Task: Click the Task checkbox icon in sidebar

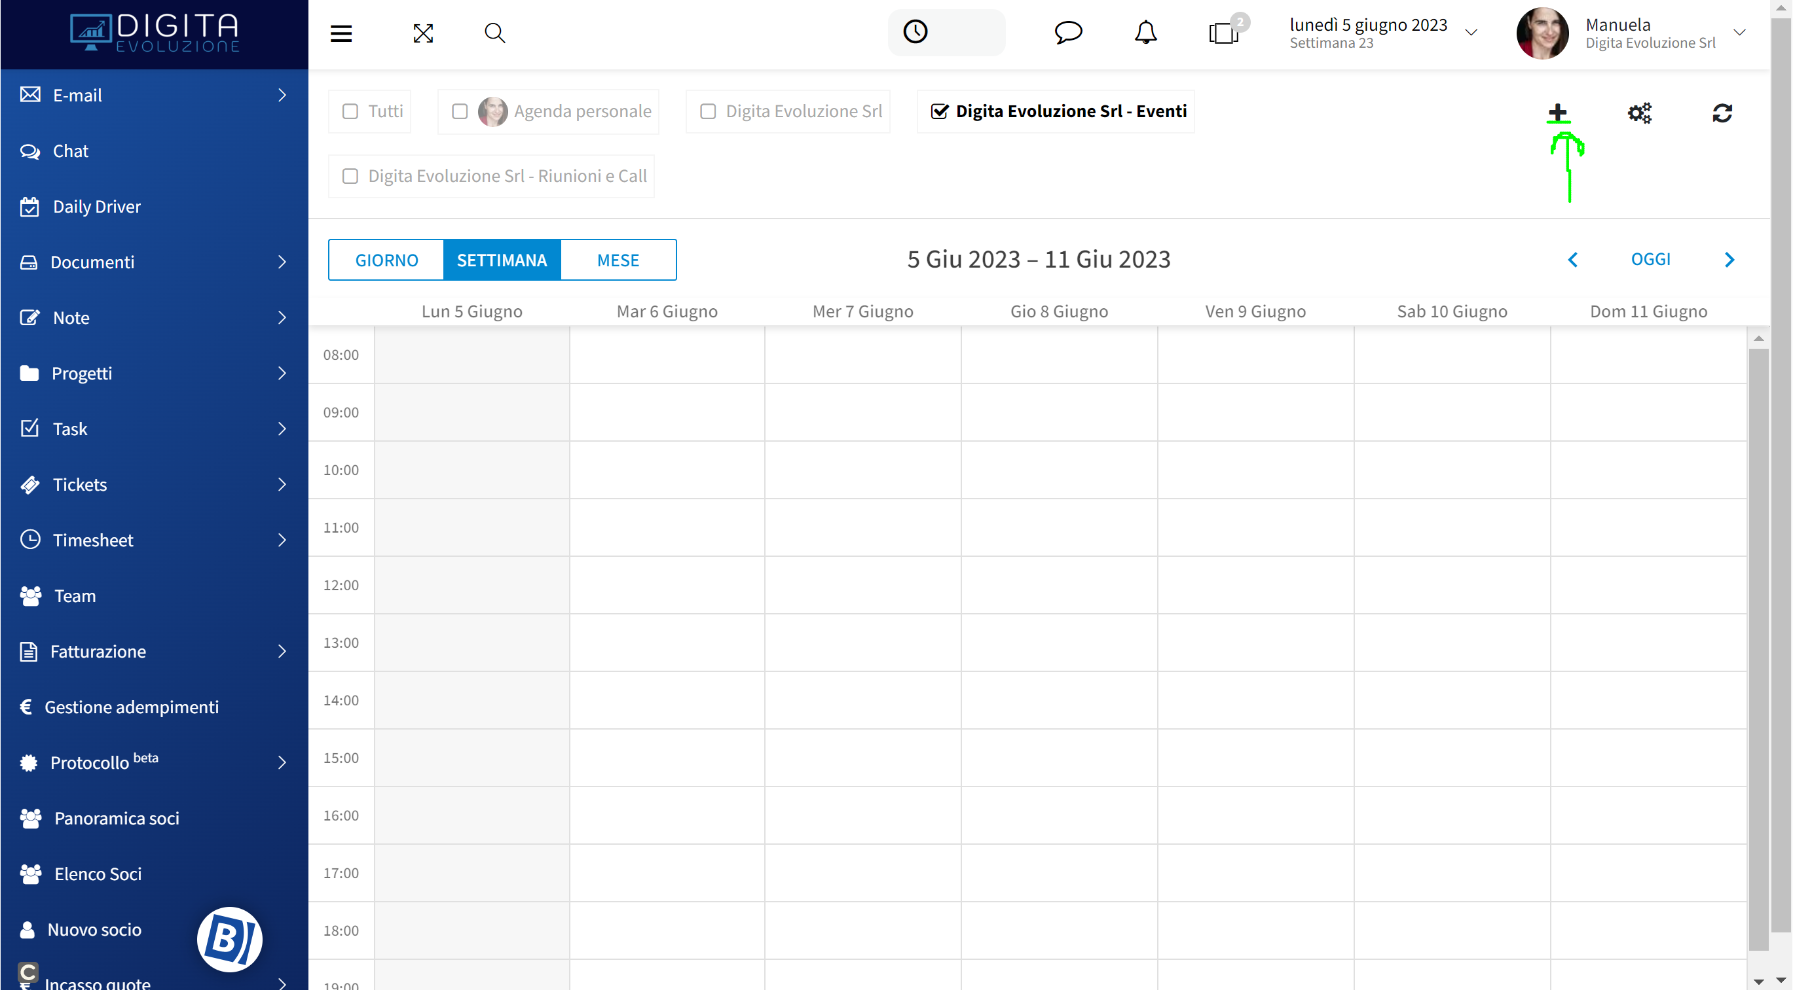Action: (x=29, y=428)
